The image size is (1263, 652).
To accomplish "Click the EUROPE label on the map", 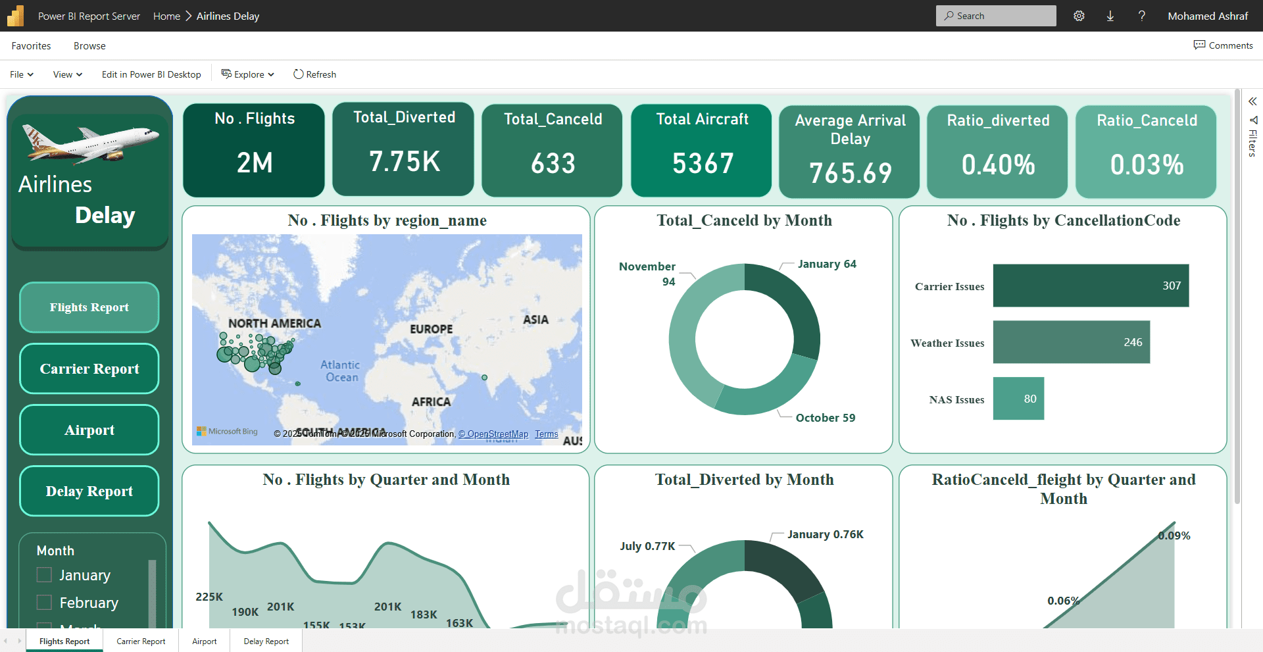I will point(432,329).
